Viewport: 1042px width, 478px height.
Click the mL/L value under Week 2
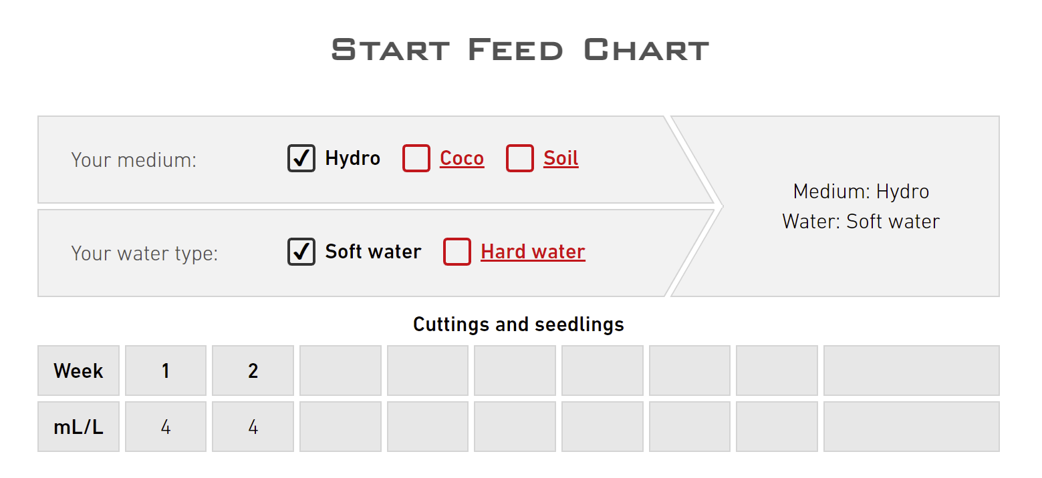coord(253,427)
